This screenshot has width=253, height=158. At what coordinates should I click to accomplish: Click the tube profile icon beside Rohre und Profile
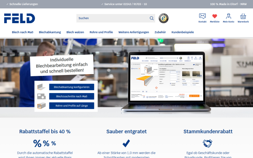pyautogui.click(x=41, y=106)
